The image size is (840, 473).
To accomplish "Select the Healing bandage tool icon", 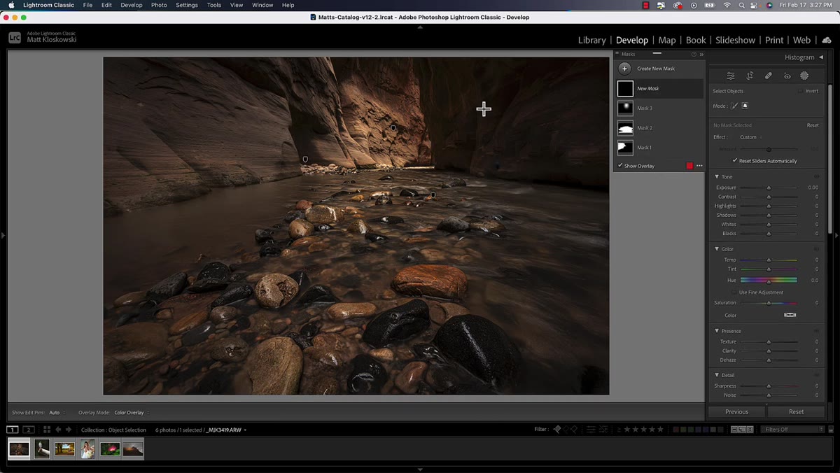I will 768,76.
